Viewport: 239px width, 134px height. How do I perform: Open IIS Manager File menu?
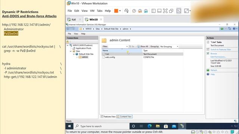[69, 34]
